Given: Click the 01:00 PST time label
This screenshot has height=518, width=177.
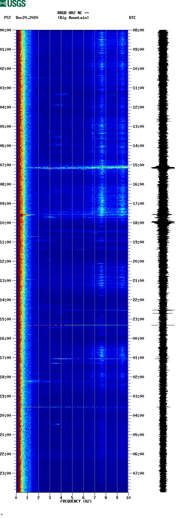Looking at the screenshot, I should coord(6,49).
